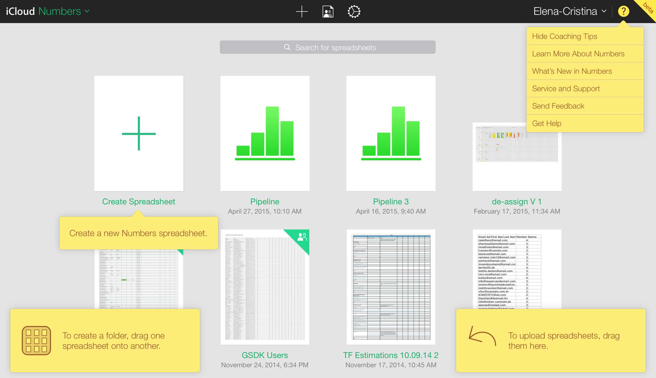The height and width of the screenshot is (378, 656).
Task: Open Service and Support entry
Action: (x=566, y=89)
